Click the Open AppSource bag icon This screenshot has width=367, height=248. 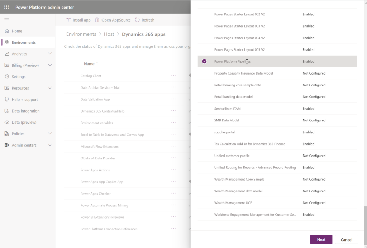97,20
